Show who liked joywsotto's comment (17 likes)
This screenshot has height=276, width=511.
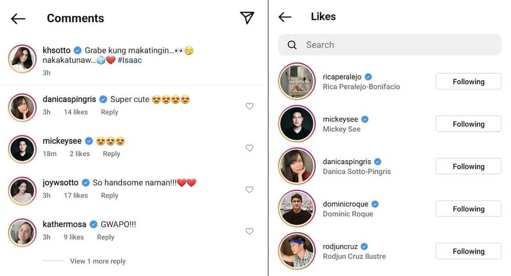pos(76,196)
